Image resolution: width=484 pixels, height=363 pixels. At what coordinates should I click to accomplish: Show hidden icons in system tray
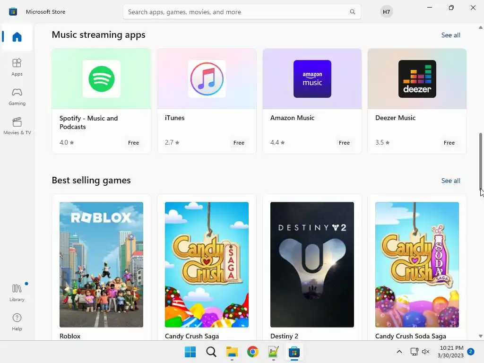(399, 352)
